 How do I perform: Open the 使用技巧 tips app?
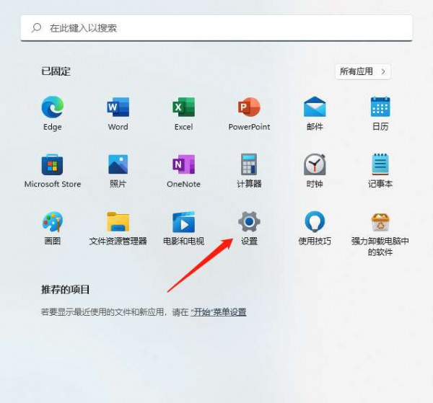click(x=315, y=221)
